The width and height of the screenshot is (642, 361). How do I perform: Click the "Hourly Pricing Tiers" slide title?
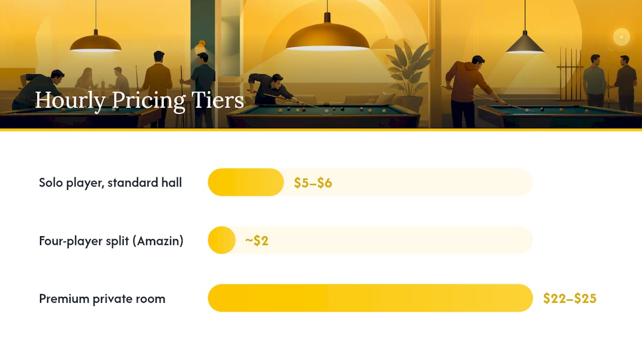pyautogui.click(x=139, y=100)
